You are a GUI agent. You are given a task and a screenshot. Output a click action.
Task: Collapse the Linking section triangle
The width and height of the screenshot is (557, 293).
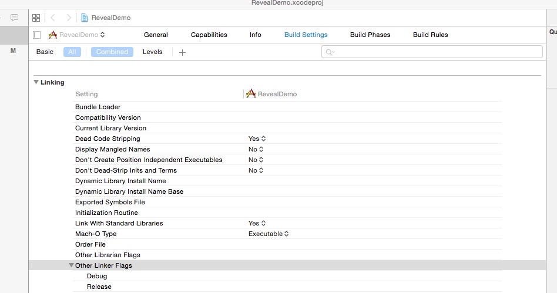pos(36,82)
